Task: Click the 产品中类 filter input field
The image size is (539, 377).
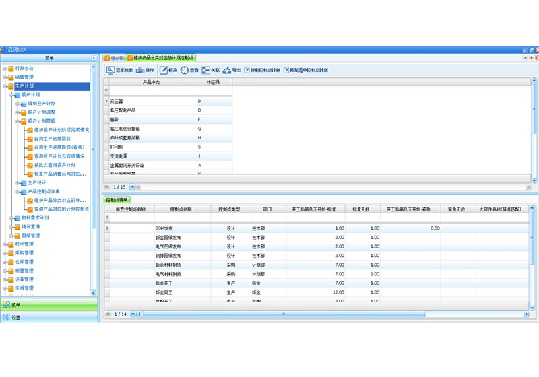Action: (x=153, y=91)
